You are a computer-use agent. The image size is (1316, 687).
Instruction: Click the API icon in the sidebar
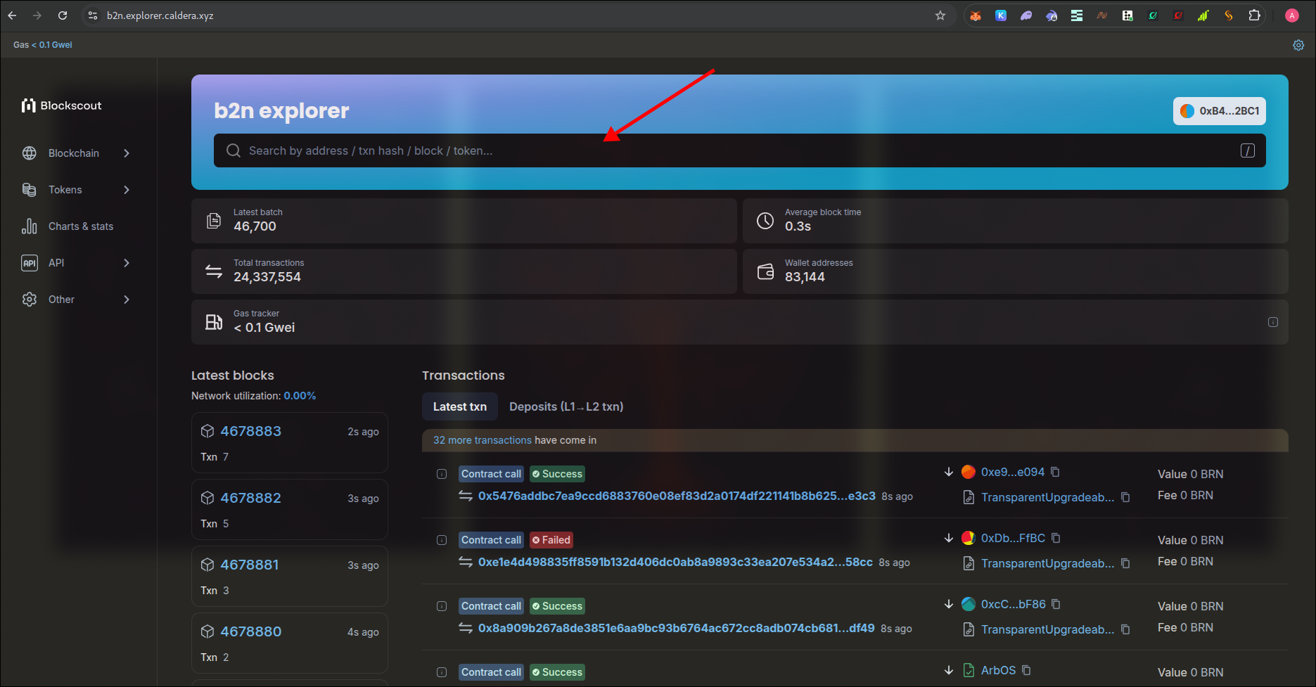(x=30, y=263)
